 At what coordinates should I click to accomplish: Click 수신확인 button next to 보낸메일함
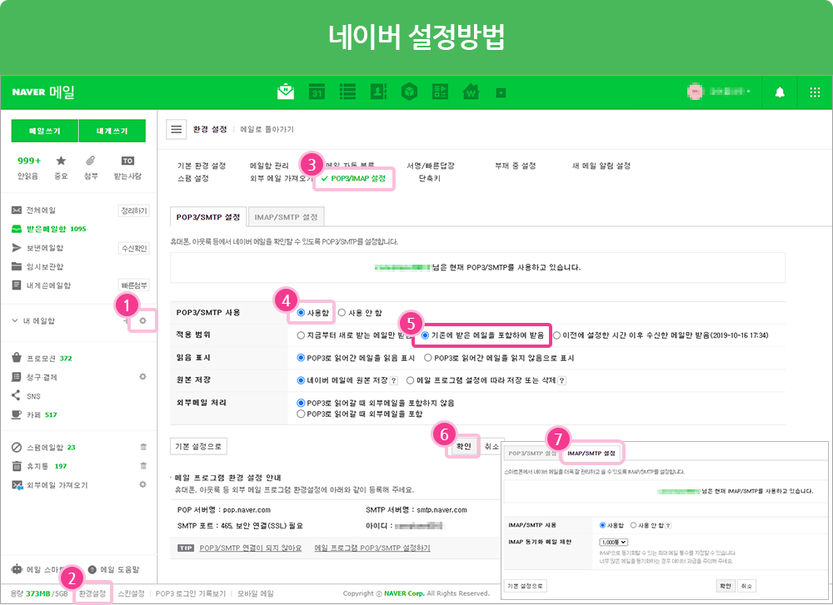[134, 248]
